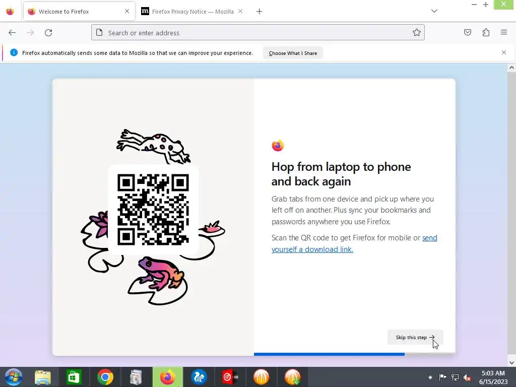516x387 pixels.
Task: Reload the current page
Action: [x=48, y=33]
